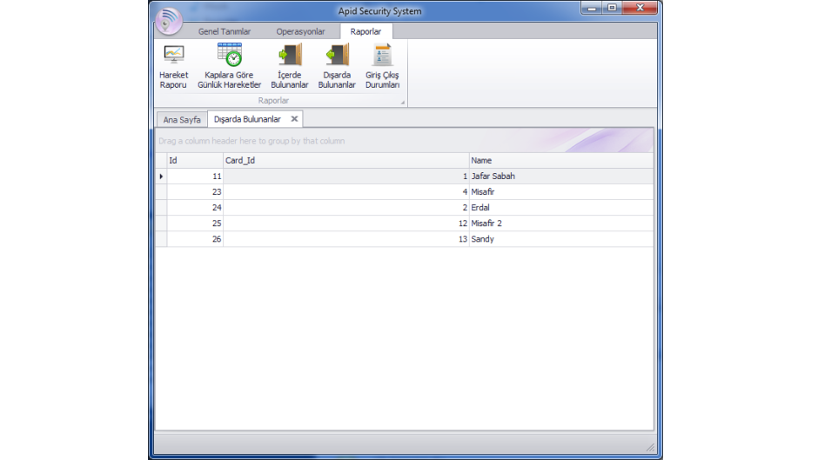Click the Card_Id cell in Misafir row
Viewport: 818px width, 460px height.
pos(345,192)
